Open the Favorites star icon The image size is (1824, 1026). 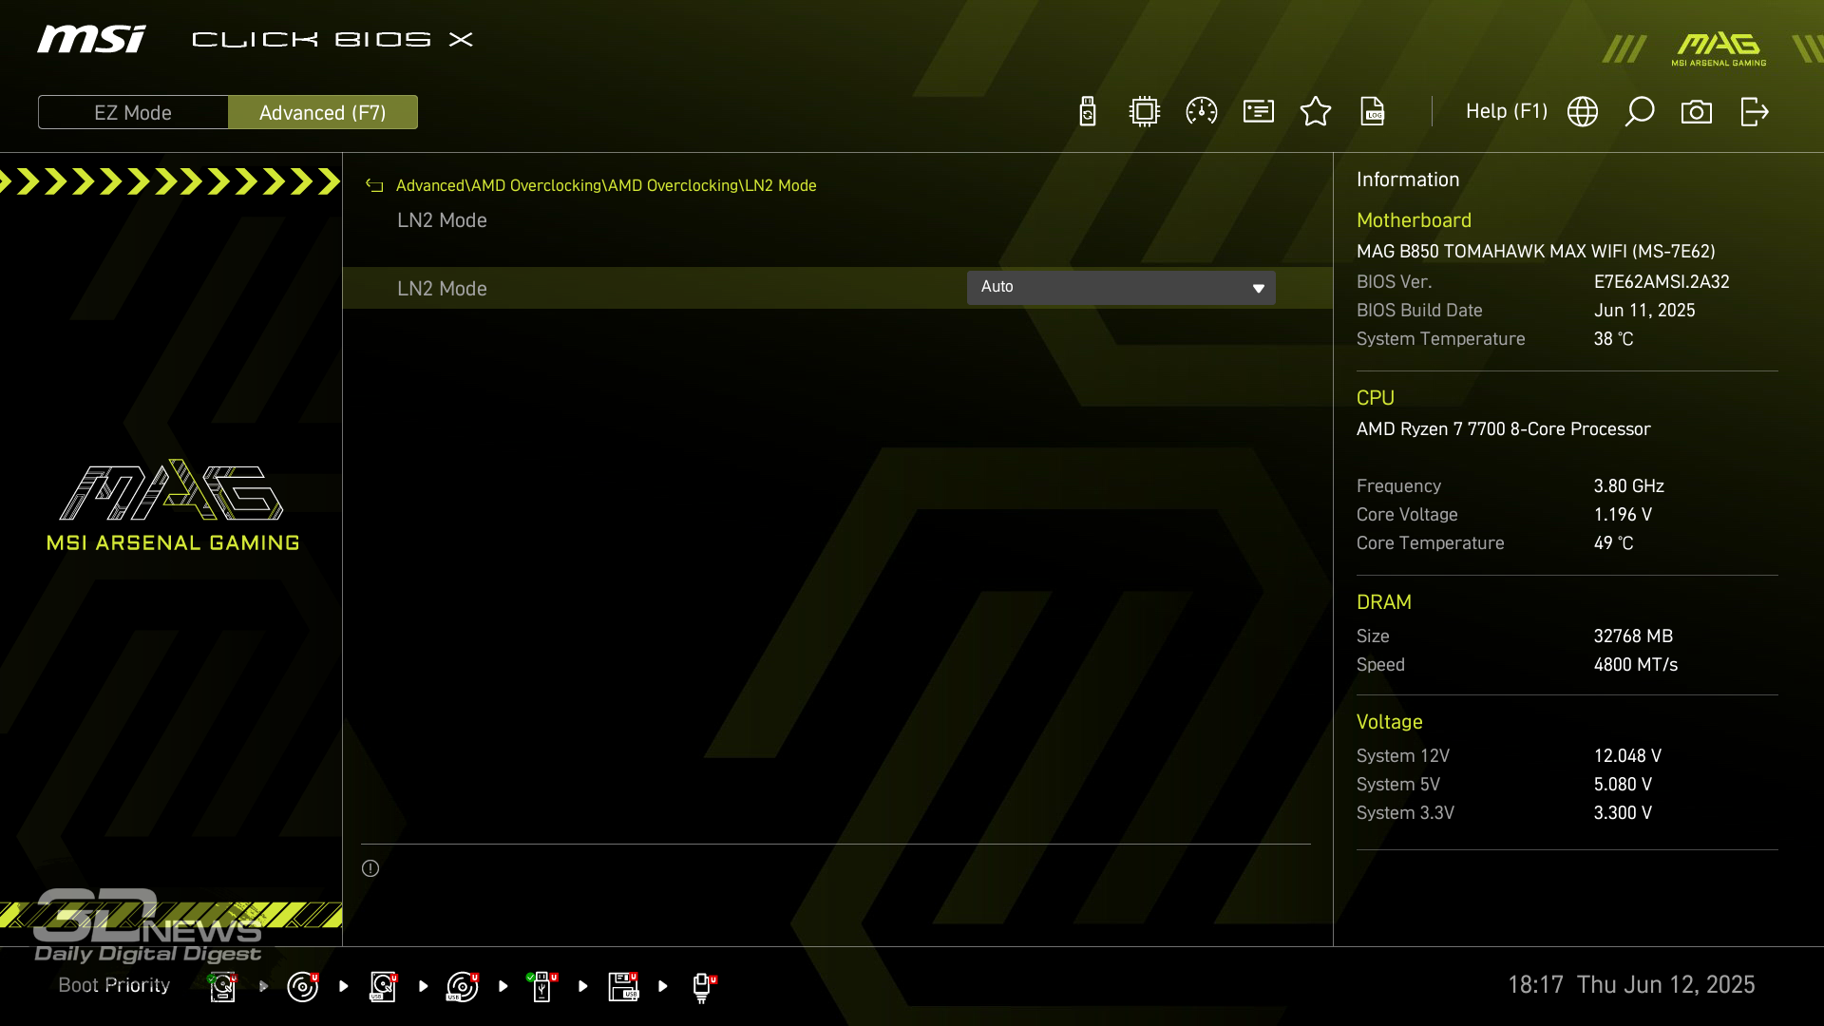pyautogui.click(x=1316, y=112)
